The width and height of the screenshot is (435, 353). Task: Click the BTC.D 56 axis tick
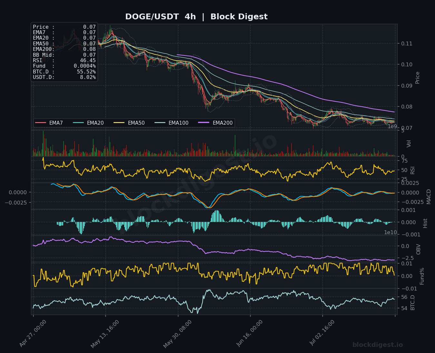click(404, 297)
